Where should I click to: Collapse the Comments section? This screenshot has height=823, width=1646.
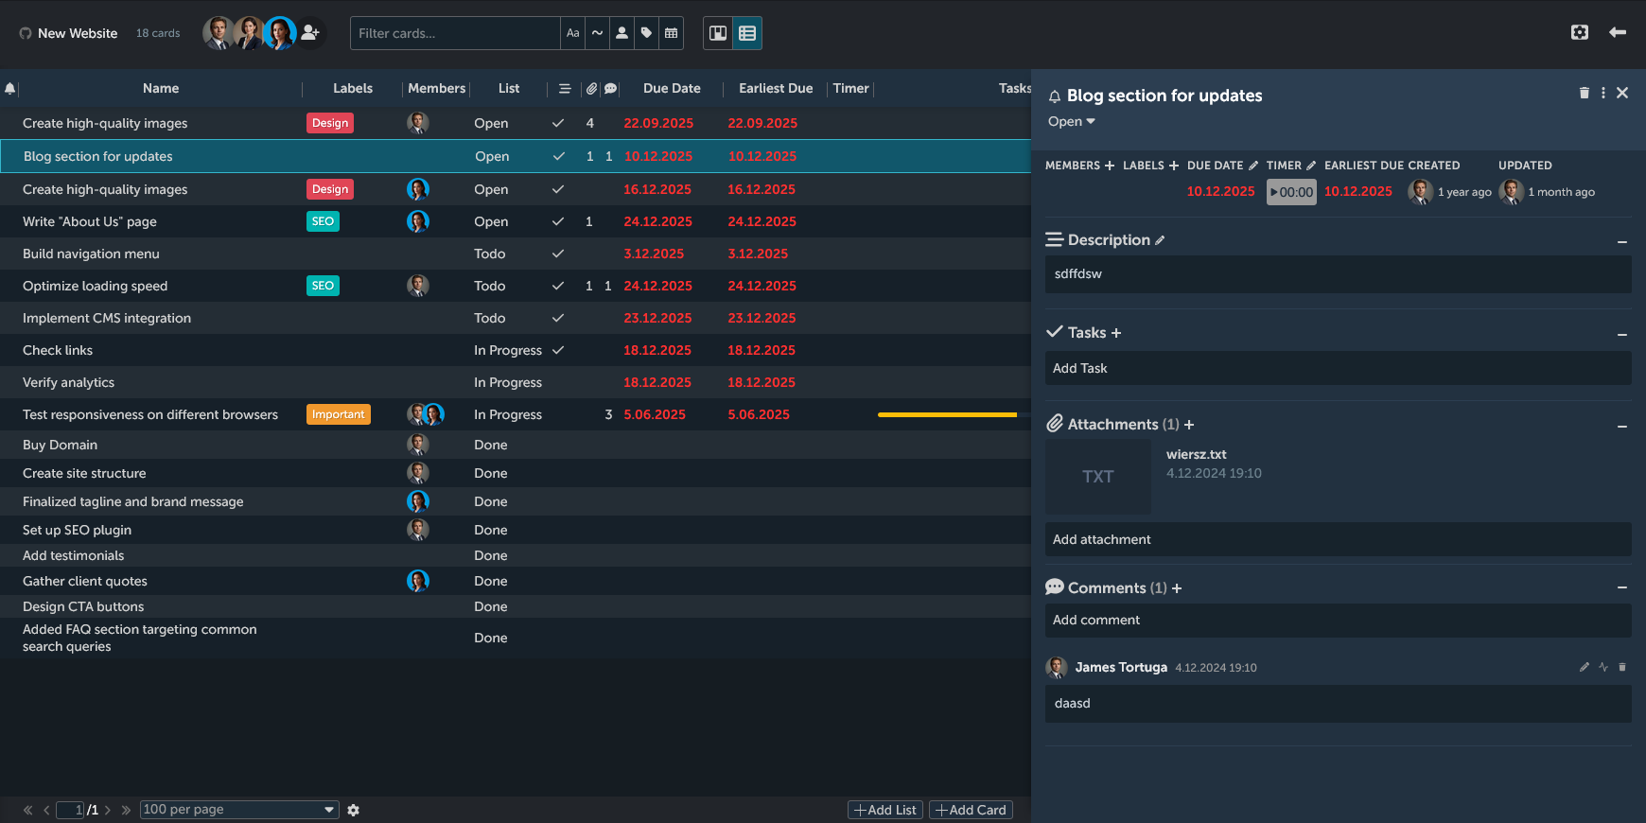[x=1622, y=587]
